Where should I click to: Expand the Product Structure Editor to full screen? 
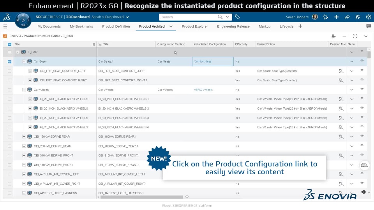(x=355, y=36)
